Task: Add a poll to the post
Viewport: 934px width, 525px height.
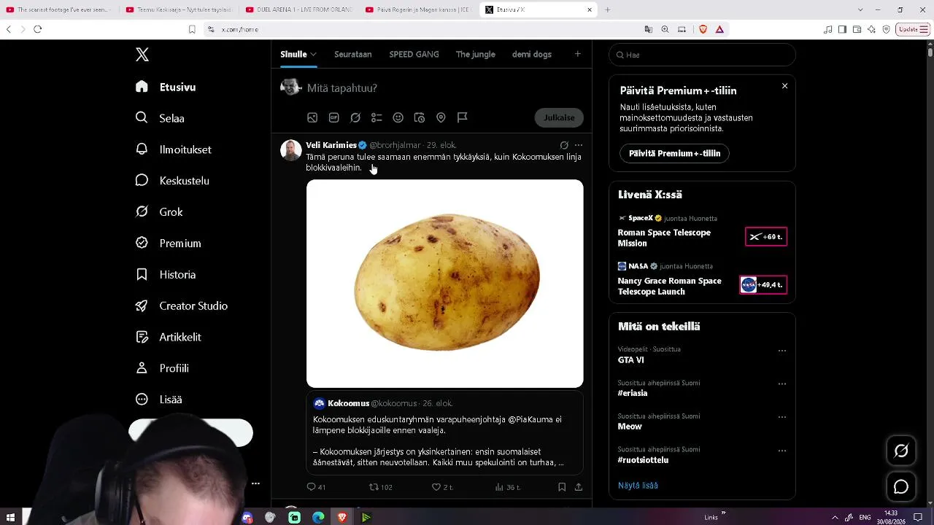Action: click(377, 117)
